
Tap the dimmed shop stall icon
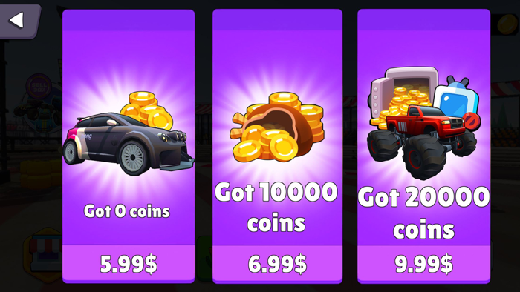pyautogui.click(x=45, y=254)
